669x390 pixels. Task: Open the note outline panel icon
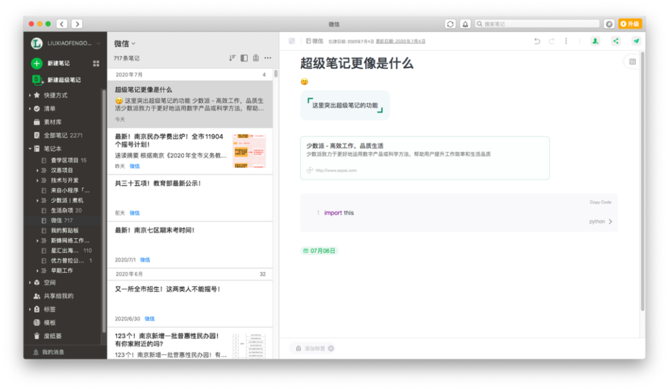coord(632,62)
